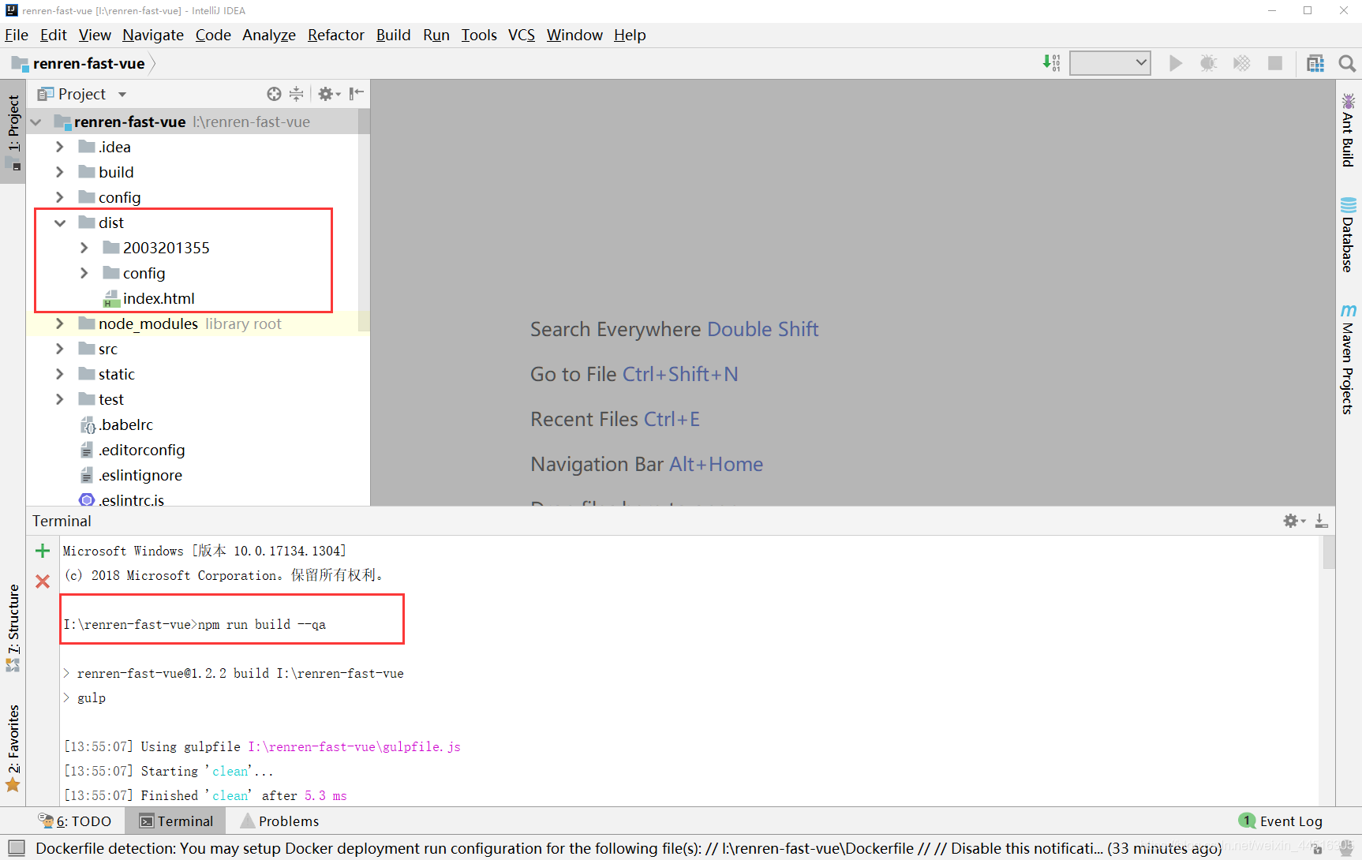
Task: Select the .eslintrc.js file
Action: (122, 499)
